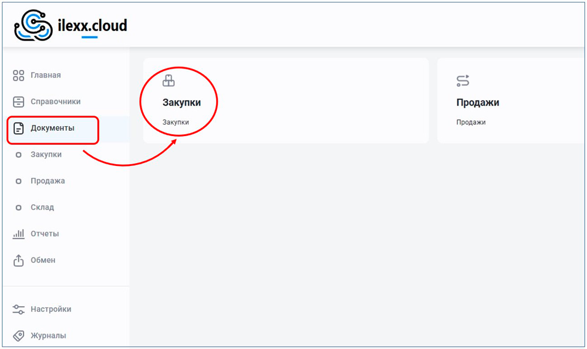The height and width of the screenshot is (349, 587).
Task: Click the Закупки box icon on card
Action: pyautogui.click(x=168, y=81)
